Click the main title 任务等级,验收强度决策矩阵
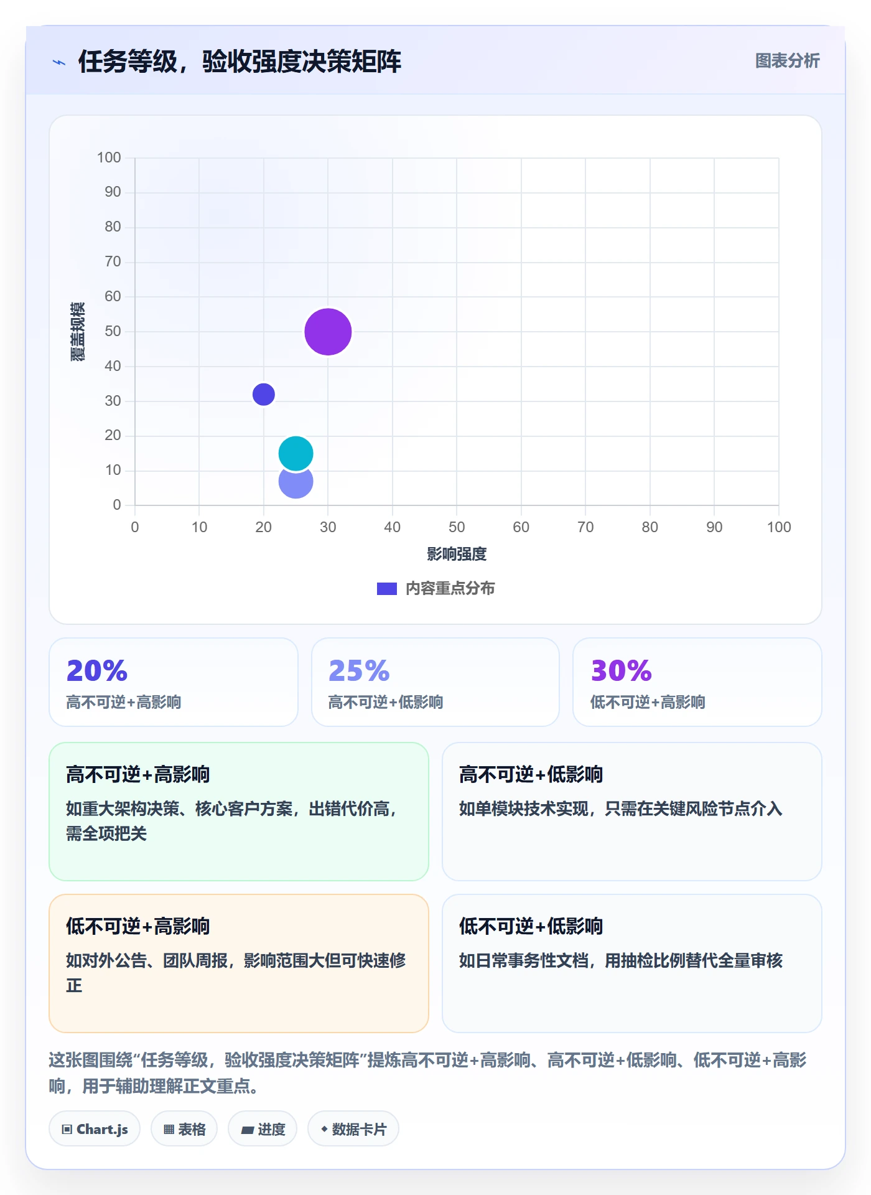 click(240, 62)
